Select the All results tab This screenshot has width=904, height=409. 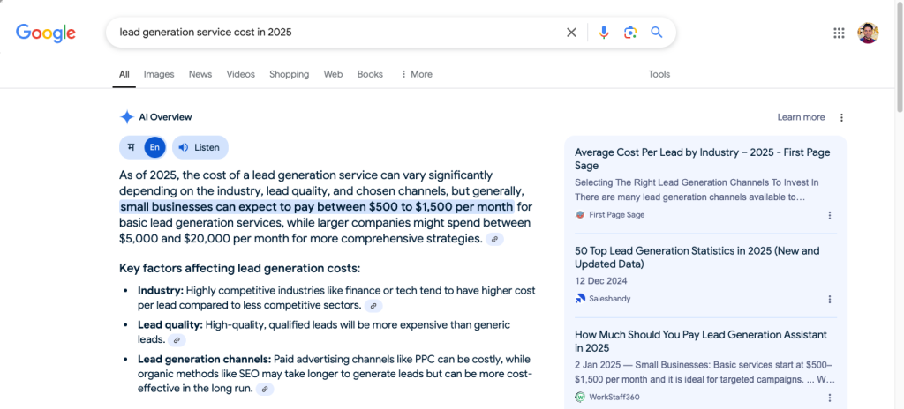[124, 74]
